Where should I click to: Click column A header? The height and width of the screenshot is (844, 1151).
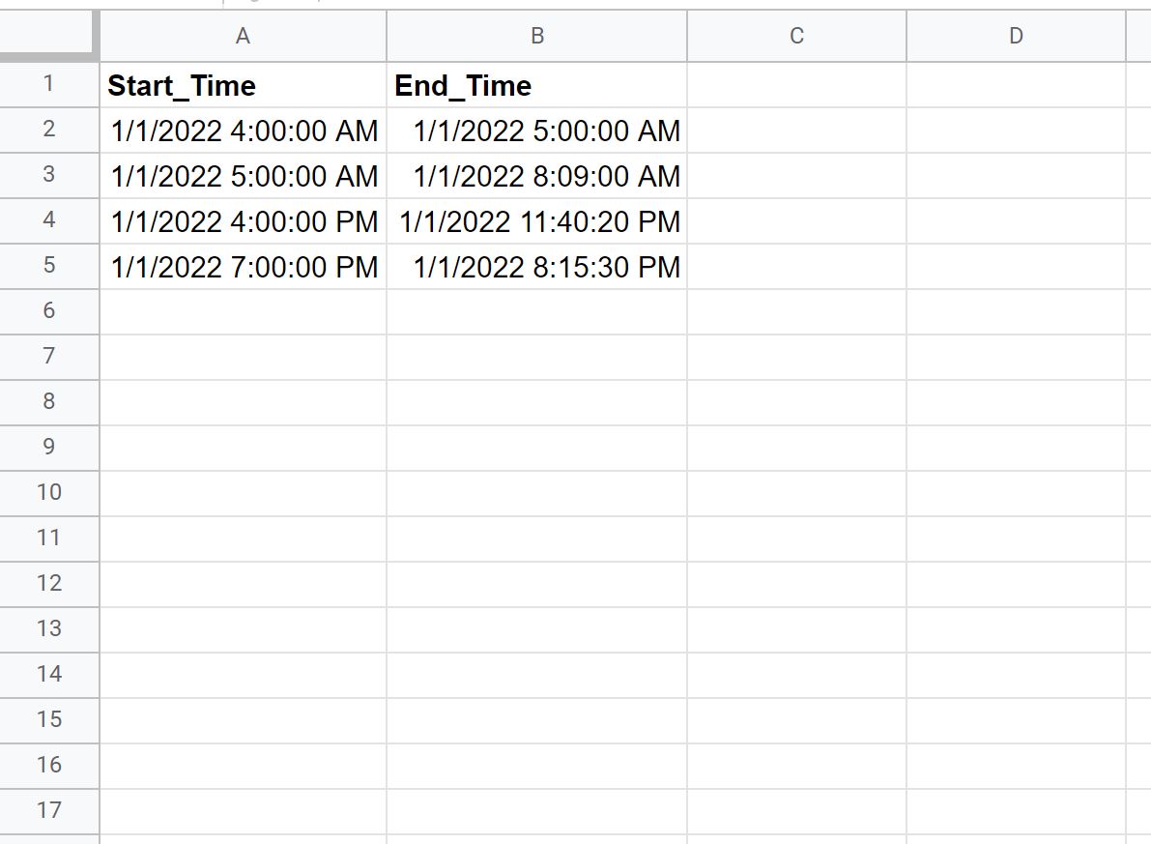pyautogui.click(x=243, y=36)
